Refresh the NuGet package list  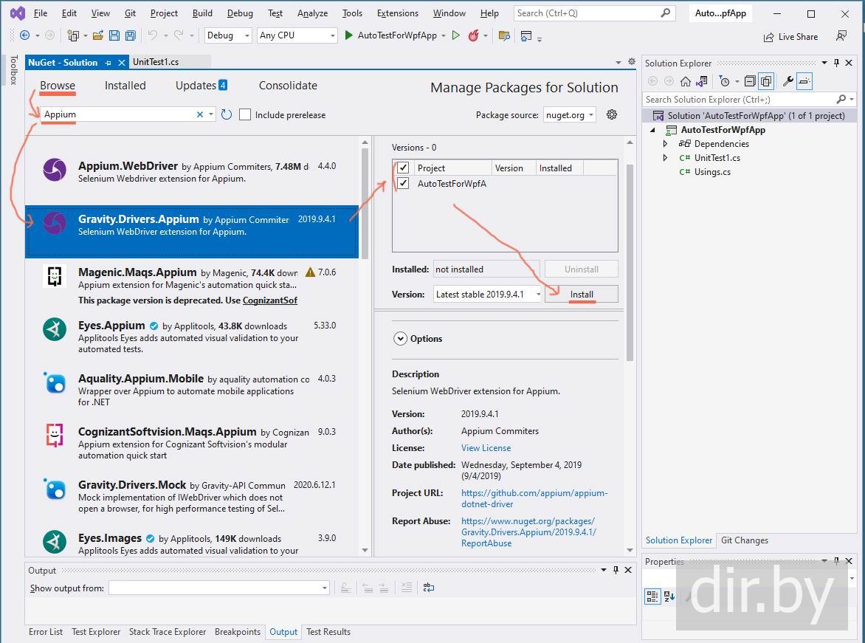pyautogui.click(x=227, y=114)
